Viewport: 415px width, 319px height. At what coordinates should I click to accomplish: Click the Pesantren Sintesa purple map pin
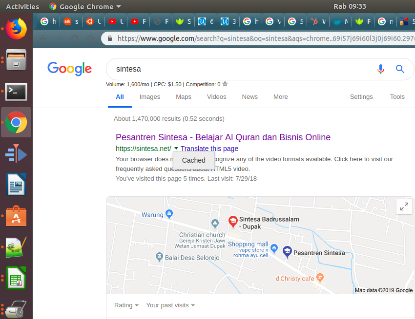point(287,252)
